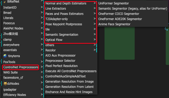Open the T2IAdapter-only submenu
Viewport: 169px width, 98px height.
pyautogui.click(x=71, y=19)
